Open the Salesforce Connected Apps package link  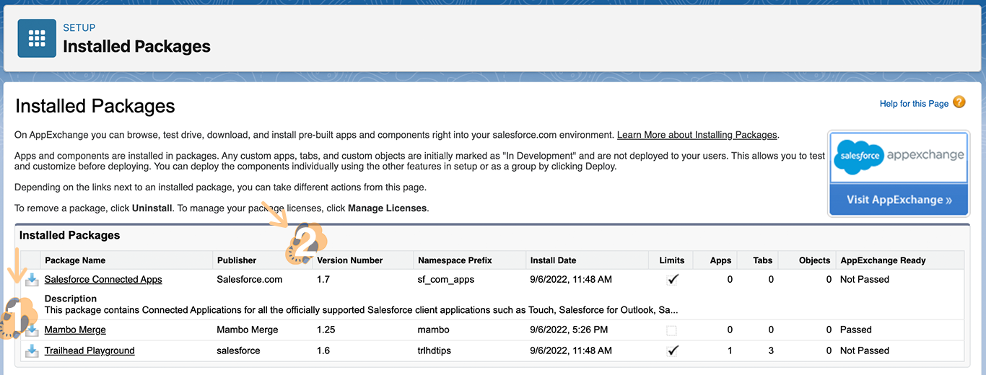pos(103,279)
